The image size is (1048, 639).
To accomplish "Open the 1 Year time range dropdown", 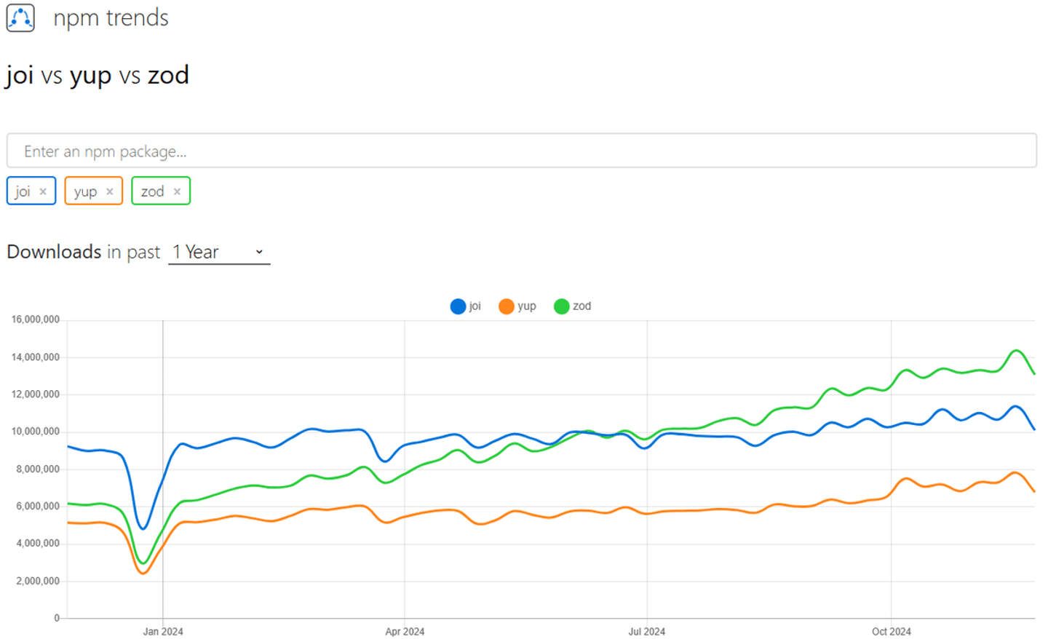I will click(218, 252).
